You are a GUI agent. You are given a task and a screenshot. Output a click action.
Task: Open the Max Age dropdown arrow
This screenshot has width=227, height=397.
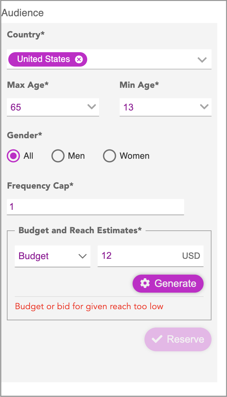(92, 107)
